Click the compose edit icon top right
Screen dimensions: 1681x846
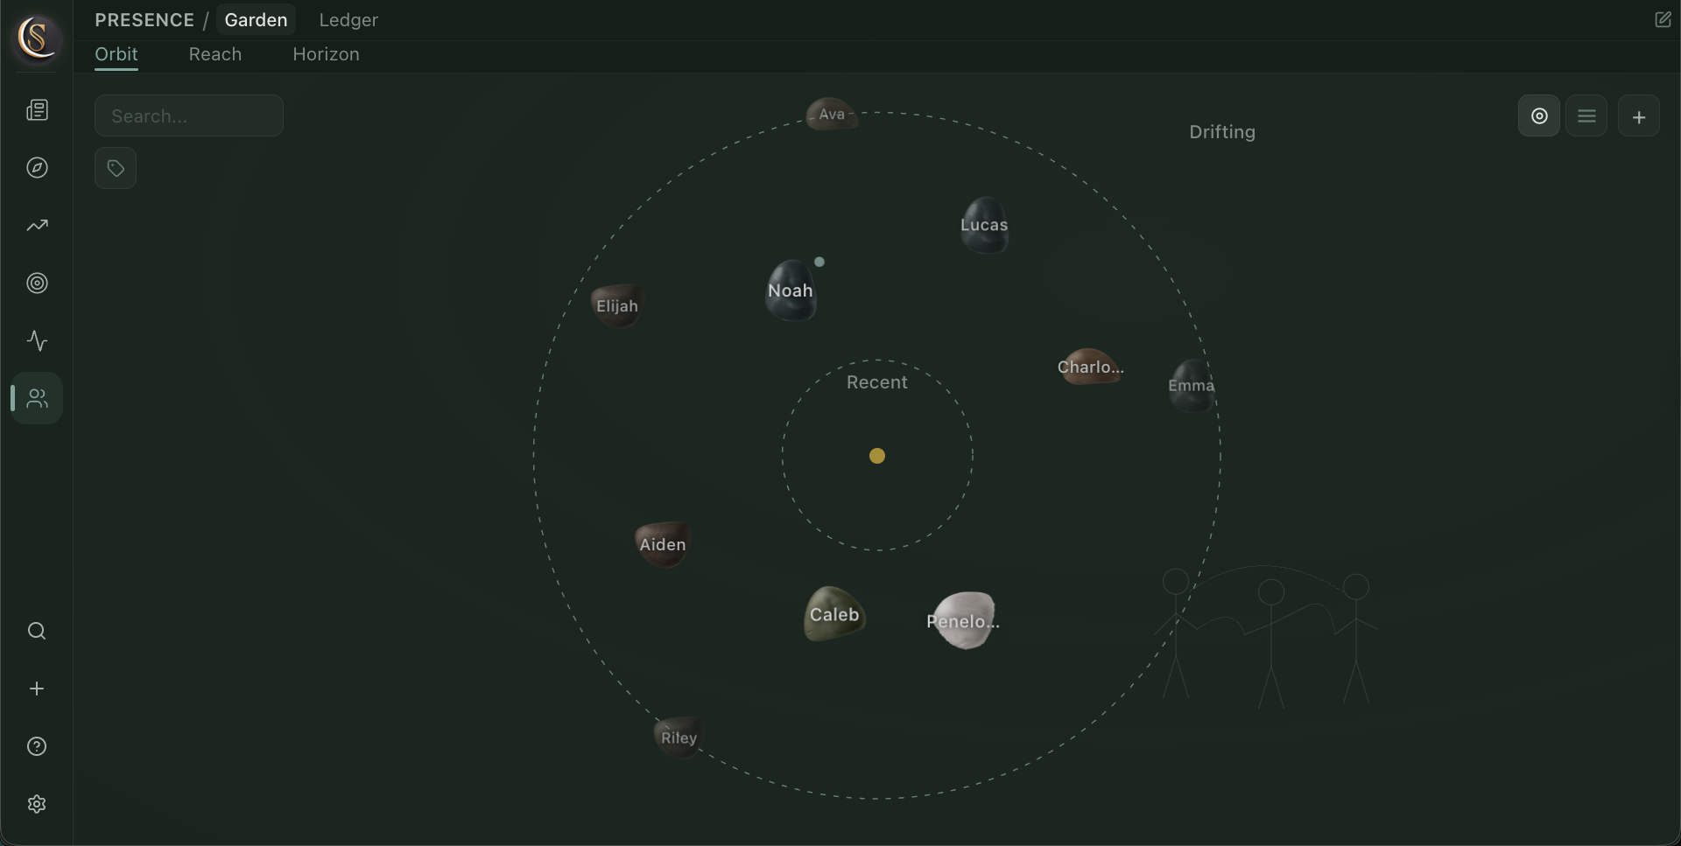pos(1663,19)
